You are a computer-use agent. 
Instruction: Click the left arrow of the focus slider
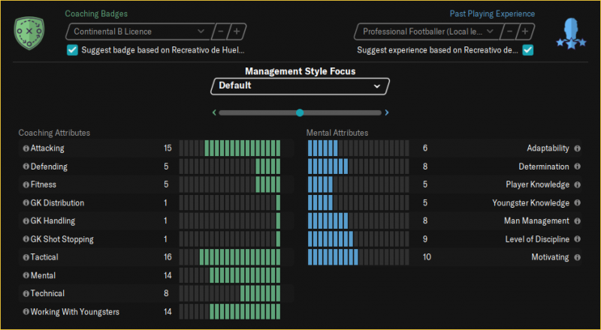coord(214,112)
